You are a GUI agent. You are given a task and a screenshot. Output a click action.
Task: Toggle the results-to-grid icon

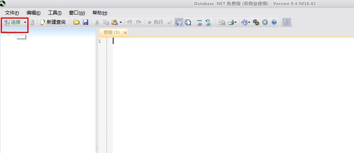pos(179,22)
